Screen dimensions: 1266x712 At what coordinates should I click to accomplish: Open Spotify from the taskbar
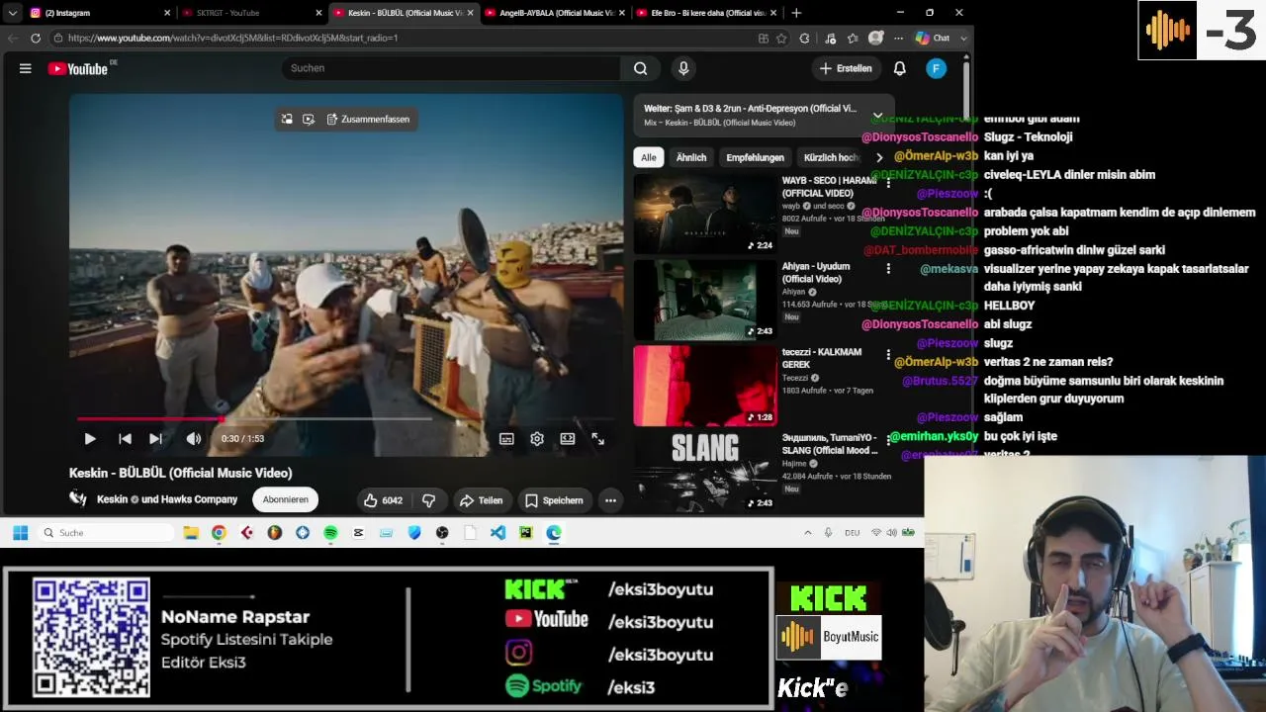[330, 533]
